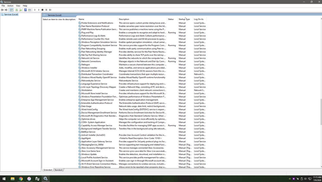This screenshot has width=322, height=182.
Task: Click the OneNote icon in the system tray
Action: [x=294, y=179]
